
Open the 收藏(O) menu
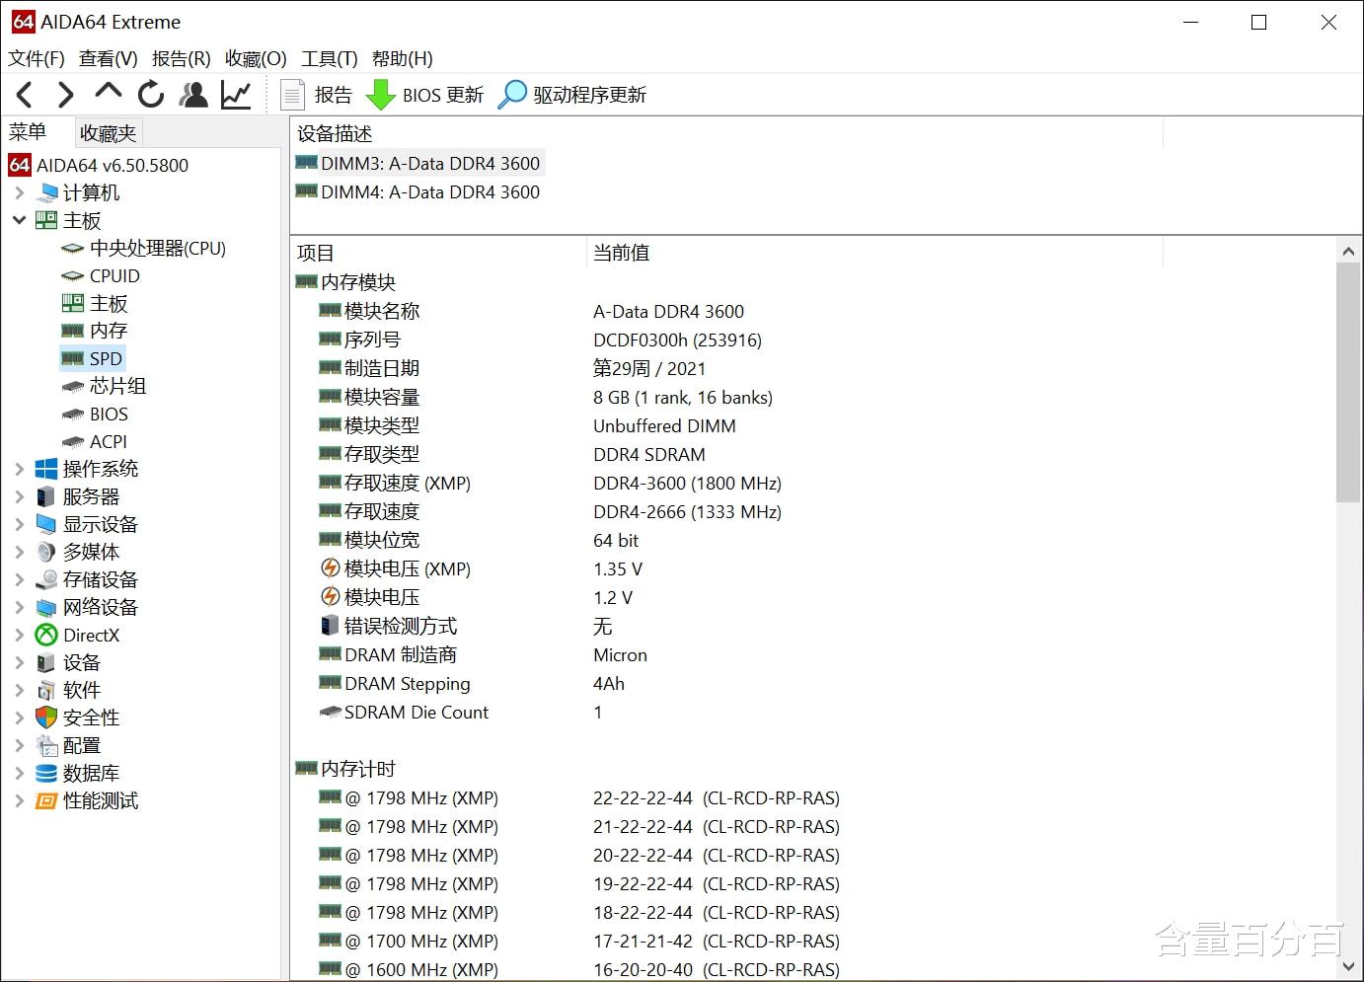coord(256,58)
